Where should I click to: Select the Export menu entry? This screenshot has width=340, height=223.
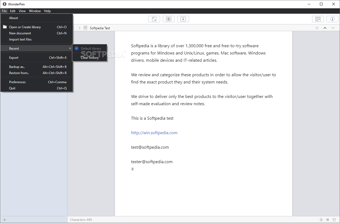click(x=37, y=58)
